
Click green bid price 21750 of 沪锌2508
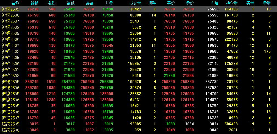click(x=169, y=76)
